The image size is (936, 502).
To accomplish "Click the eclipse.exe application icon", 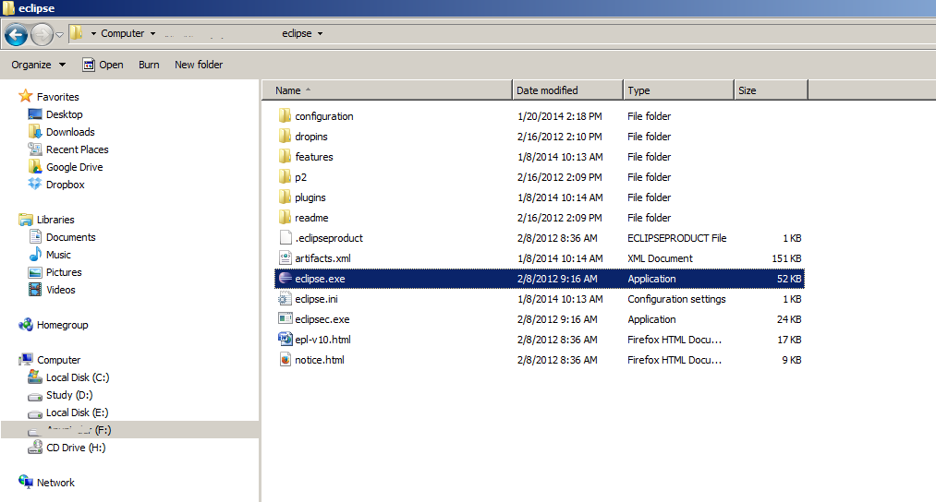I will pyautogui.click(x=285, y=278).
